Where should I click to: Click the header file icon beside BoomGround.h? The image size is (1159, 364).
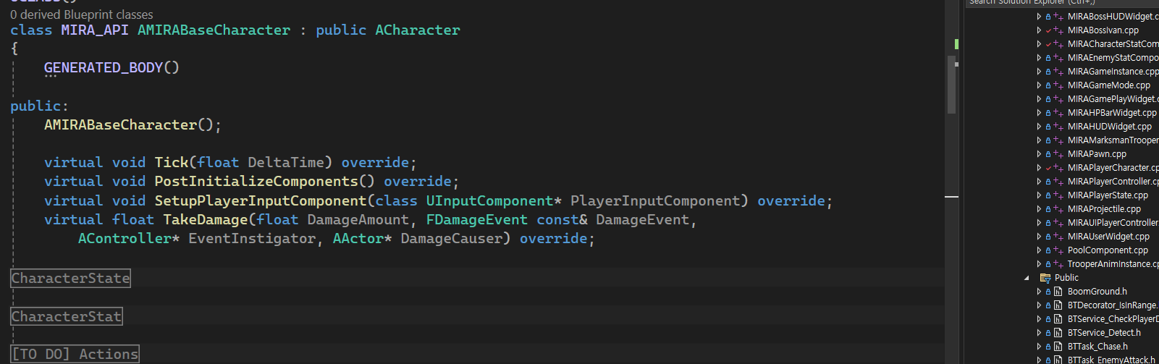pos(1058,292)
